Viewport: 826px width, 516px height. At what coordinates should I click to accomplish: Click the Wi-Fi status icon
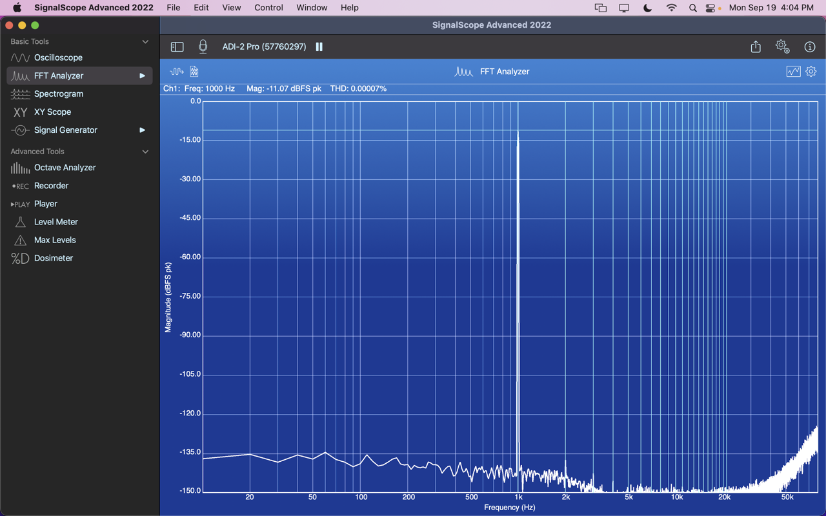671,8
